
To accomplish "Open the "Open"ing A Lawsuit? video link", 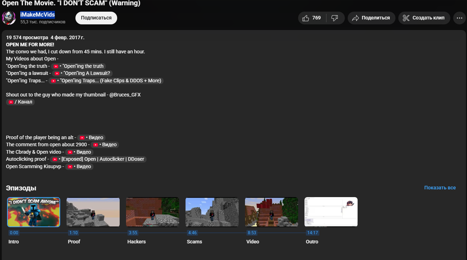I will tap(82, 73).
